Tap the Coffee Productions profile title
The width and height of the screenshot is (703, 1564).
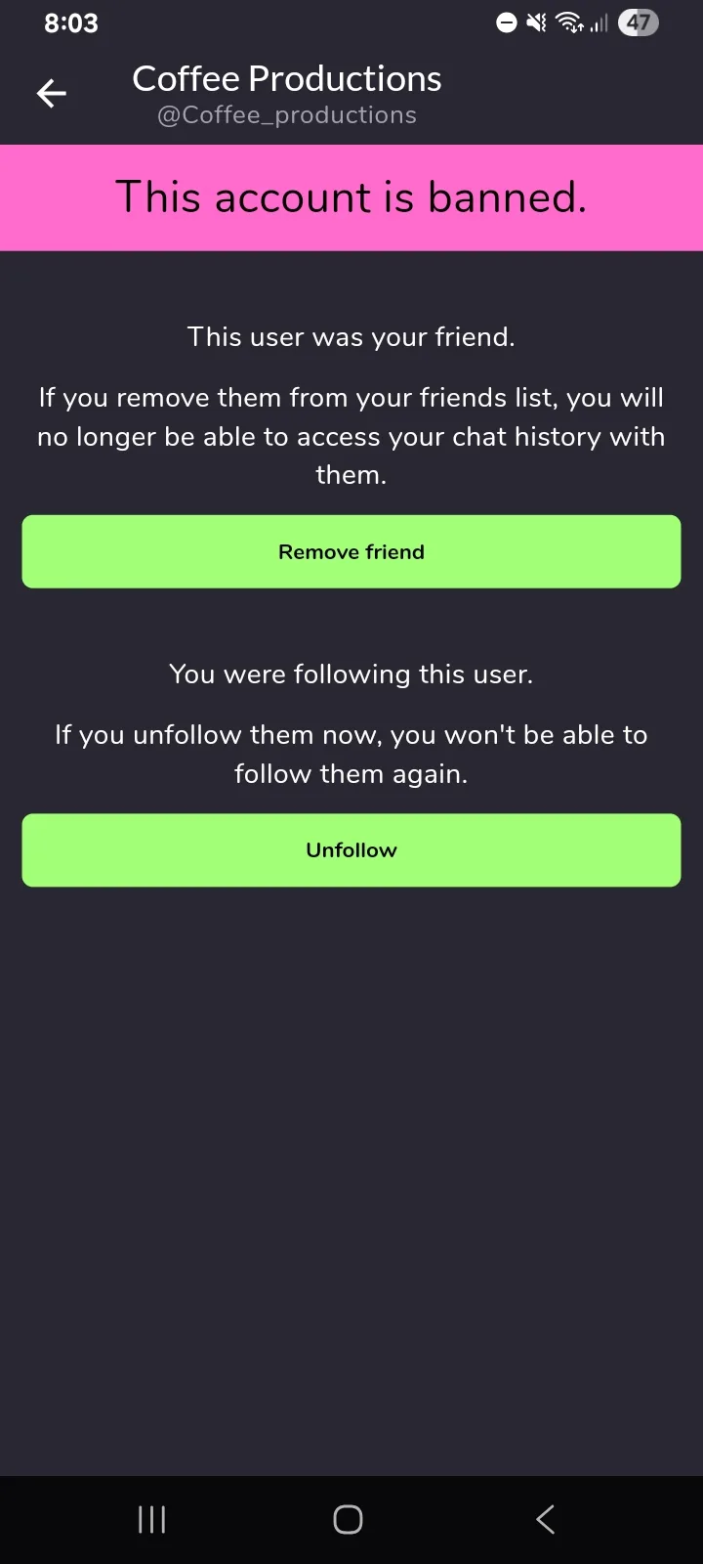(286, 79)
